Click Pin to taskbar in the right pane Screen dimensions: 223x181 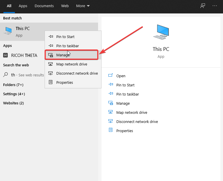[x=128, y=94]
